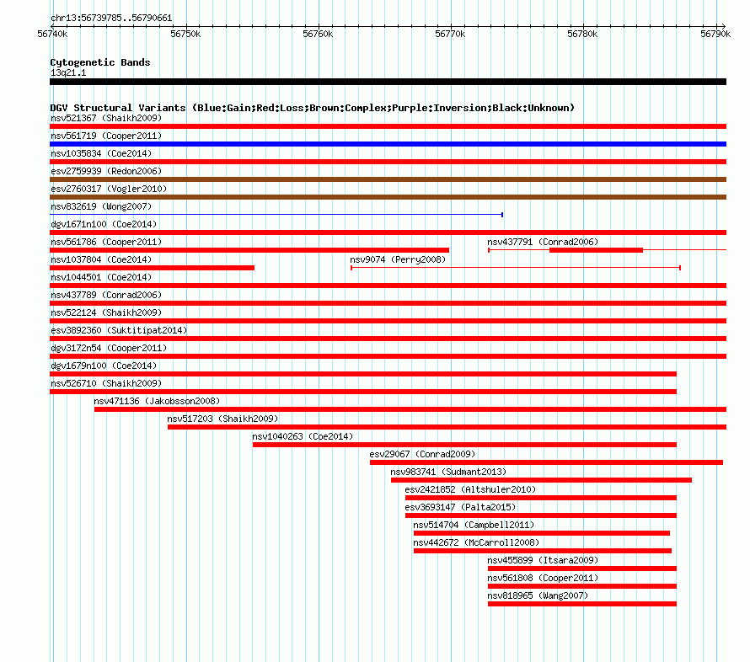750x662 pixels.
Task: Click the red bar under esv29067 (Conrad2009)
Action: click(546, 462)
